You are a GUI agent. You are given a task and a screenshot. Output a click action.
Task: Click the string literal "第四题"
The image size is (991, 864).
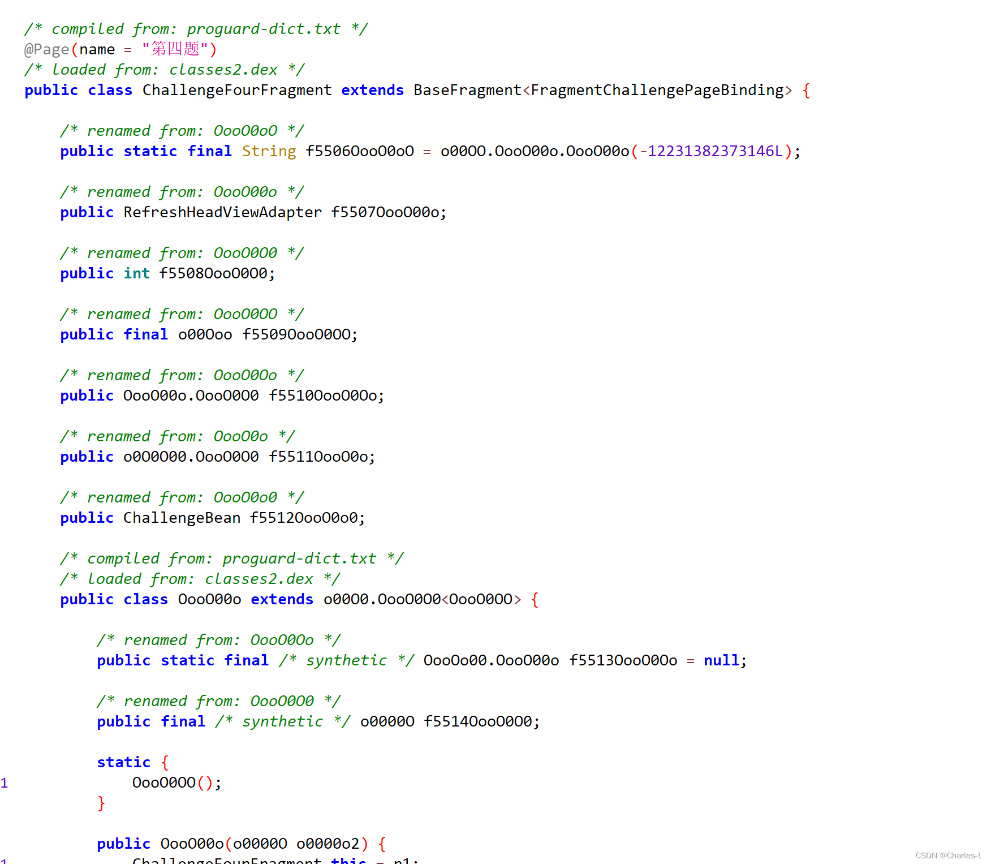[x=175, y=50]
